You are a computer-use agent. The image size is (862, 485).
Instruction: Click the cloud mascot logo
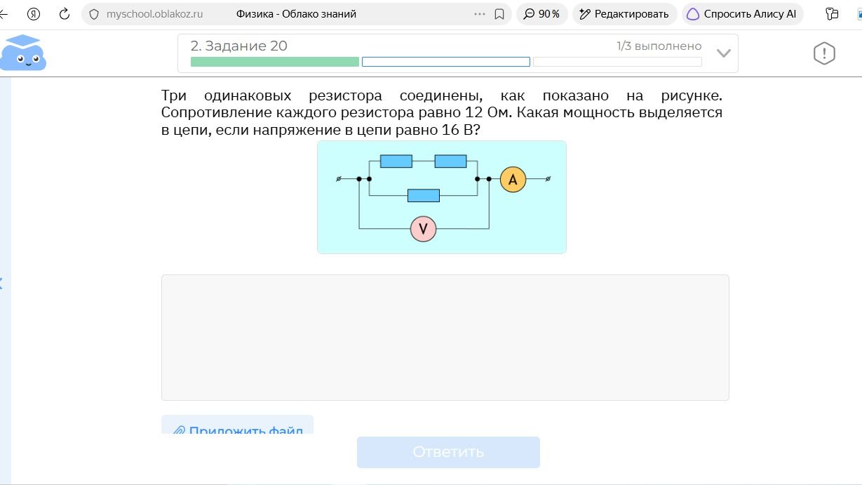(22, 53)
